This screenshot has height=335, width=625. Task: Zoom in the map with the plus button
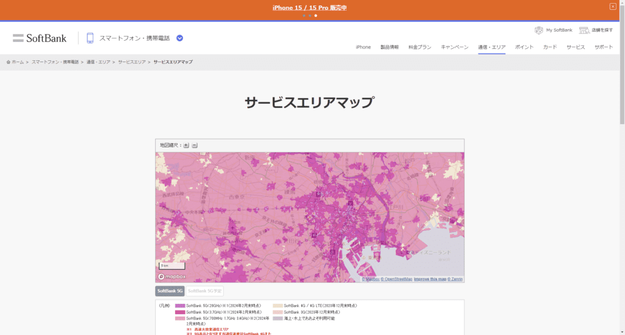click(x=186, y=145)
